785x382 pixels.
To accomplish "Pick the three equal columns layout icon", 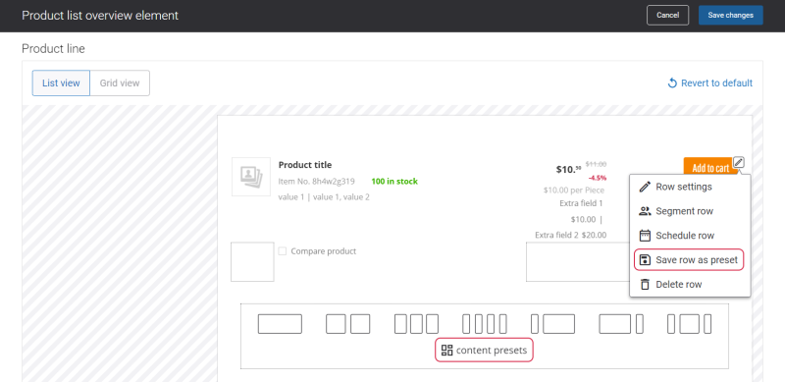I will click(416, 324).
